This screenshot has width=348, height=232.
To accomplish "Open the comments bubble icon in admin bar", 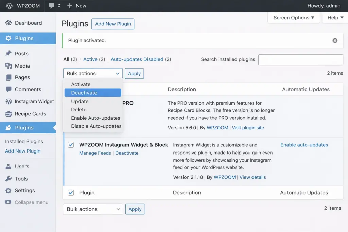I will [x=51, y=6].
